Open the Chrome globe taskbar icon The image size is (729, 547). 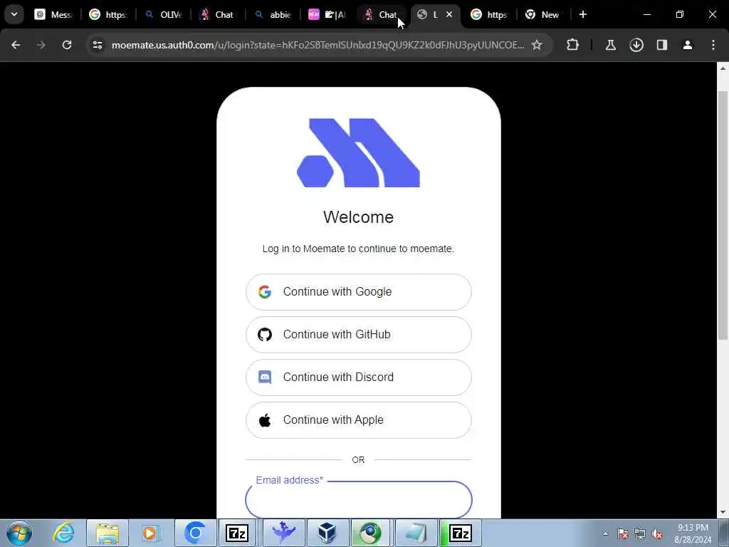click(370, 533)
